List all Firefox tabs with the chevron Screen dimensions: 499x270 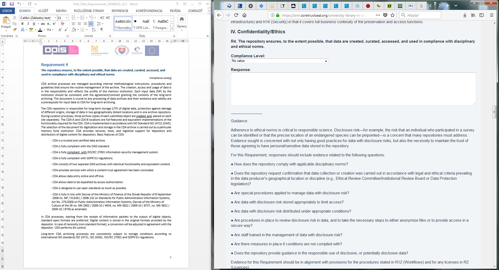pos(456,5)
